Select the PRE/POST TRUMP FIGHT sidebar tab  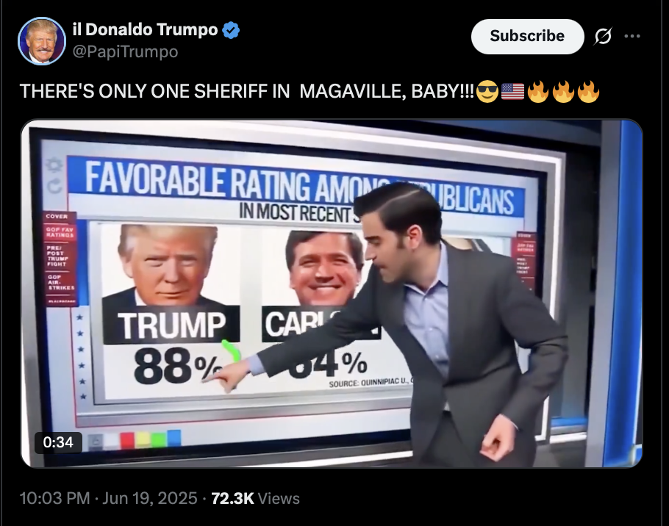tap(59, 256)
